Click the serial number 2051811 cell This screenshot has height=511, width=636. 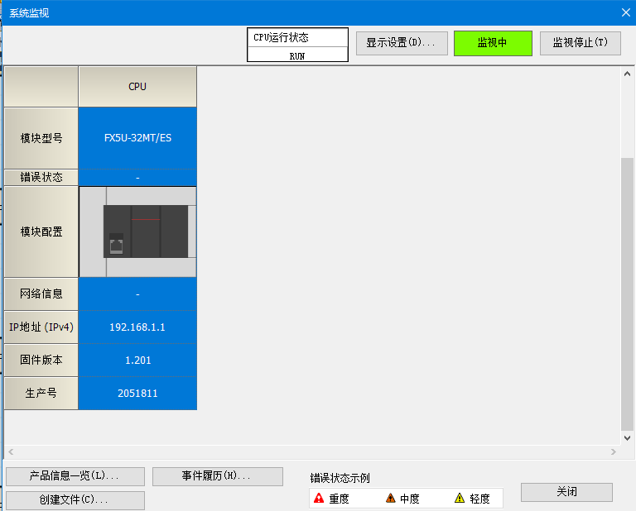click(x=137, y=394)
